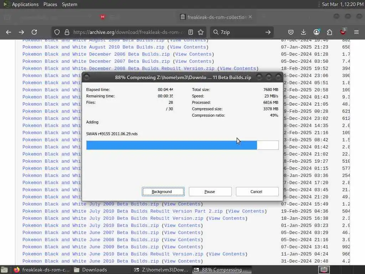
Task: Click the workspace switcher in bottom panel
Action: (x=324, y=270)
